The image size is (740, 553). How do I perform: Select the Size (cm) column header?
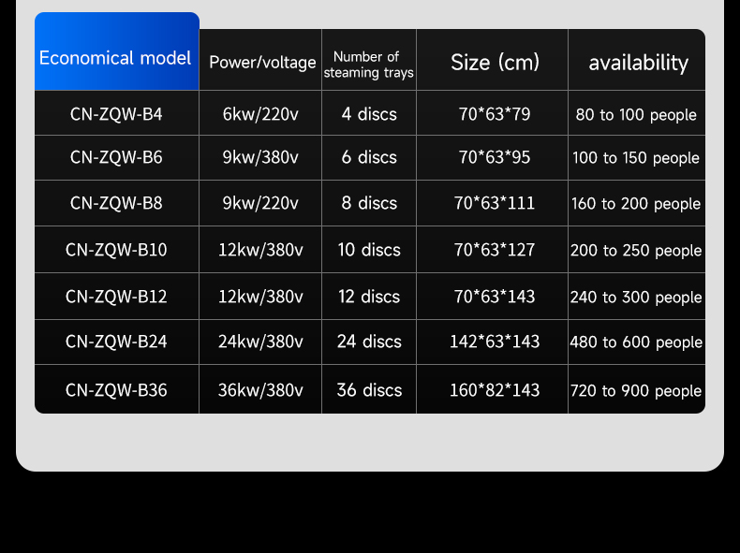(495, 63)
